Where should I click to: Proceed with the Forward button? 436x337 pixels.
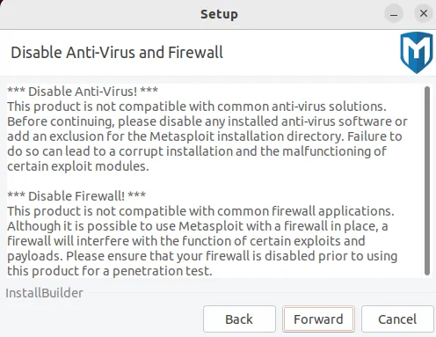[x=318, y=319]
